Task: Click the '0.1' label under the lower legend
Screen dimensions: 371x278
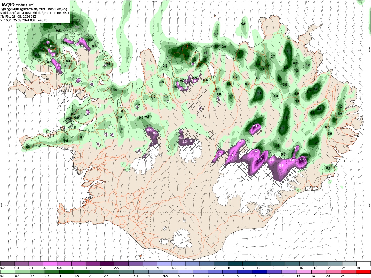Action: [x=3, y=276]
